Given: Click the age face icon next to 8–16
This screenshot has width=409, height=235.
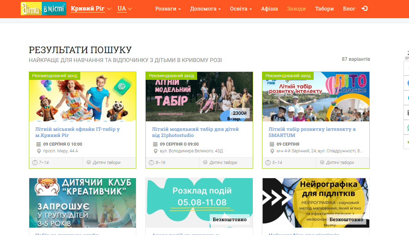Looking at the screenshot, I should point(151,163).
